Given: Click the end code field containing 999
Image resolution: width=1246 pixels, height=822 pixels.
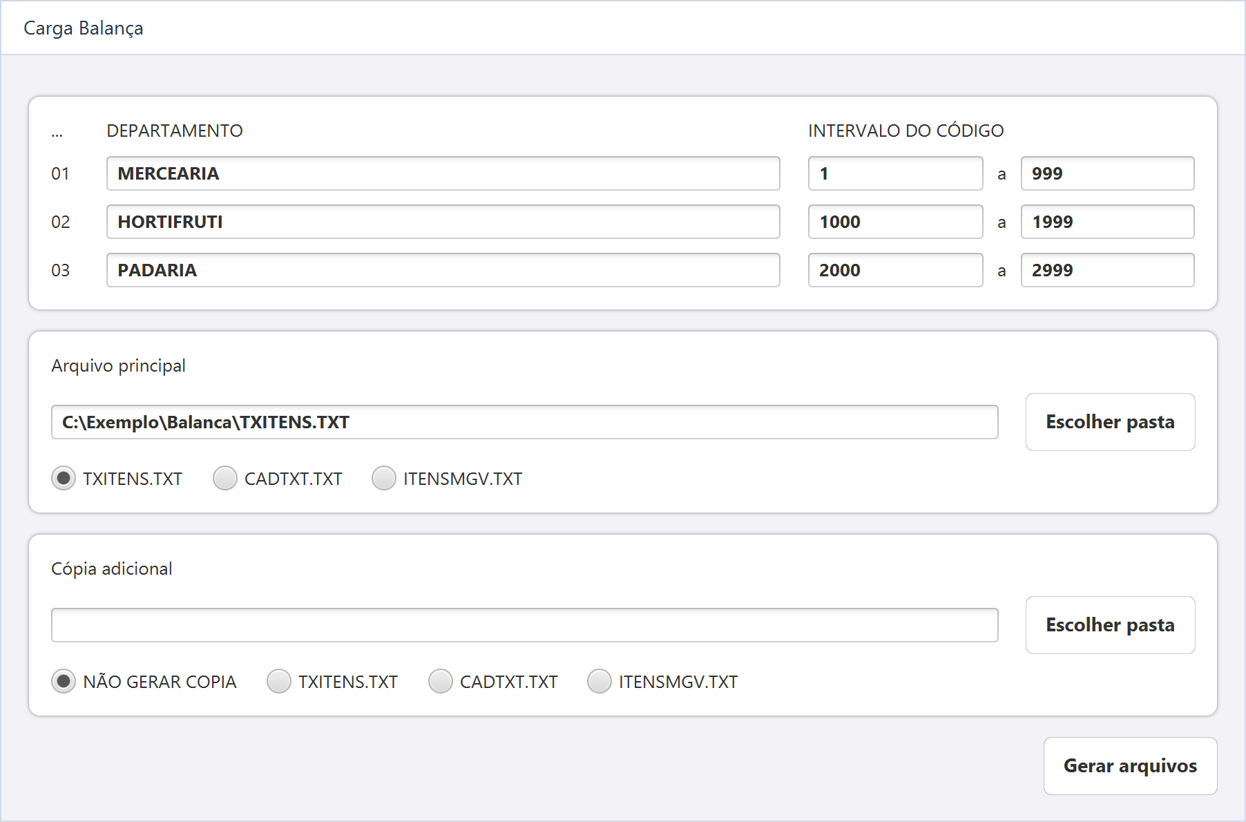Looking at the screenshot, I should (1107, 173).
